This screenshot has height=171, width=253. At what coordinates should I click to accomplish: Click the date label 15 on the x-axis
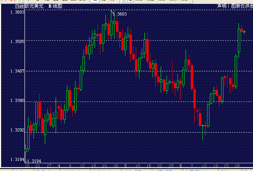(x=27, y=166)
